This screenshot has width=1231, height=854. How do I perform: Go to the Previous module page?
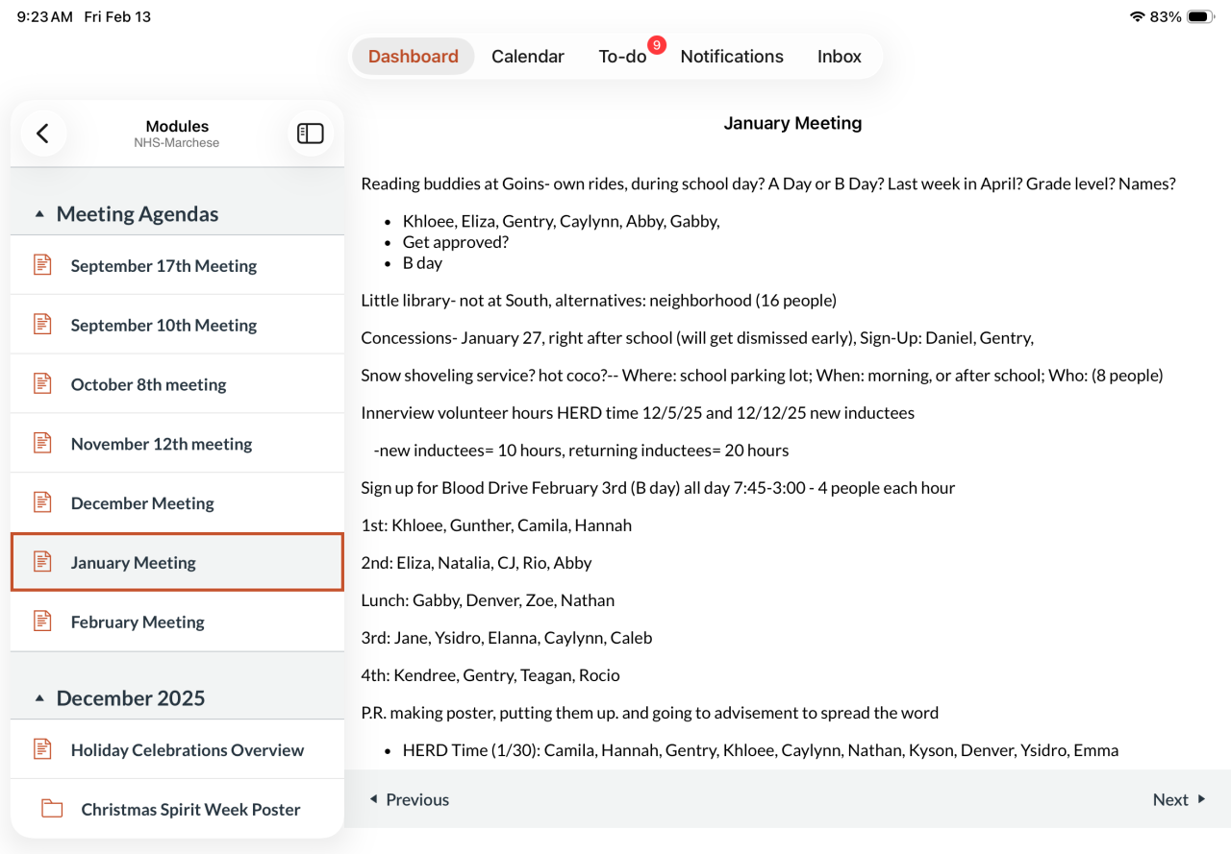(410, 799)
